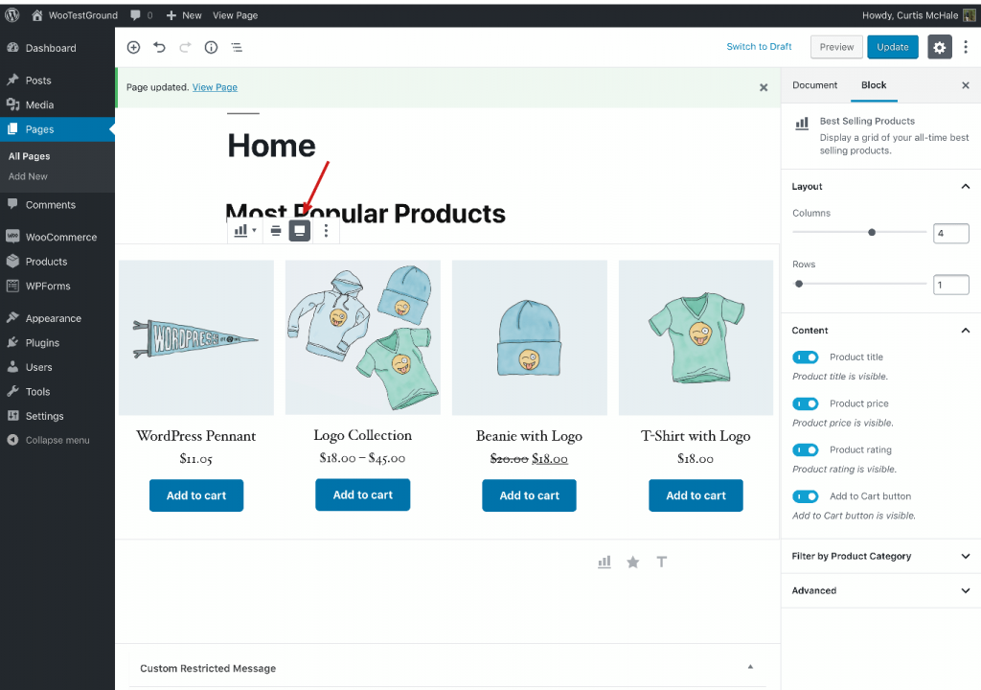Screen dimensions: 981x690
Task: Click the Rows slider track
Action: coord(859,284)
